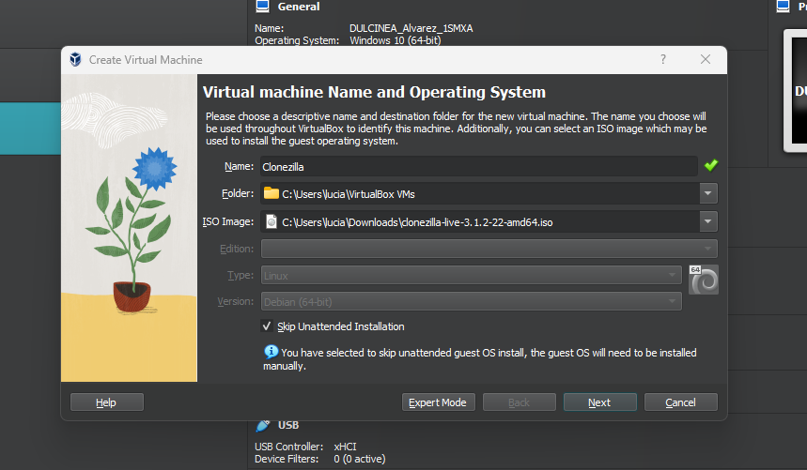The image size is (807, 470).
Task: Click the ISO disc file icon
Action: pos(272,221)
